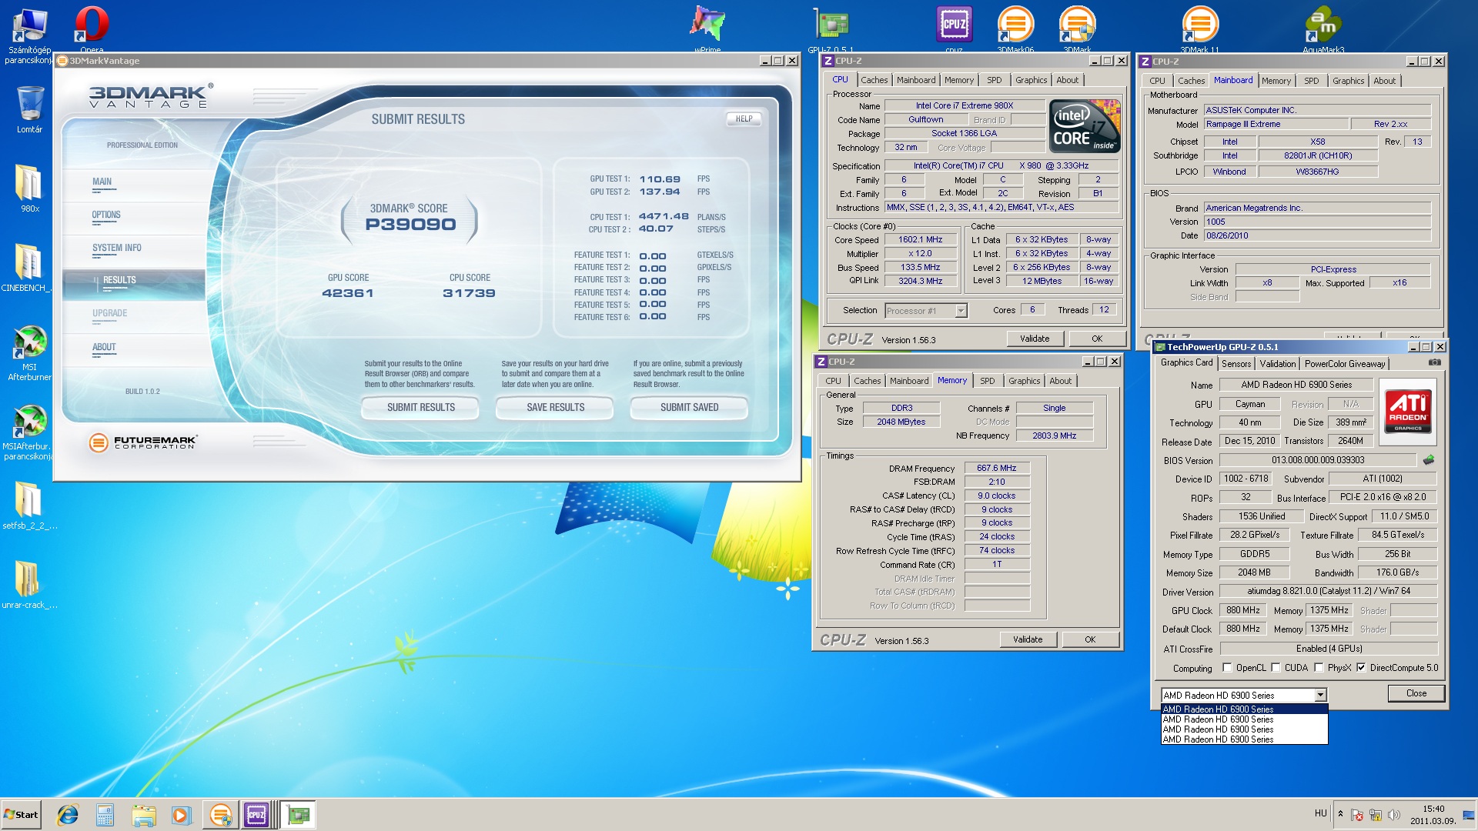Open SPD tab in the Memory CPU-Z window
Image resolution: width=1478 pixels, height=831 pixels.
point(987,381)
